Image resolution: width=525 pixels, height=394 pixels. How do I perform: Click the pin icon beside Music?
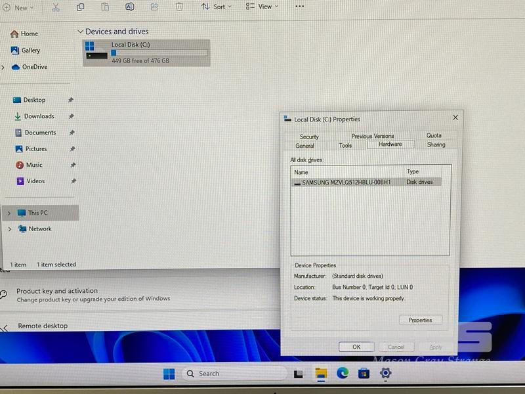tap(73, 165)
